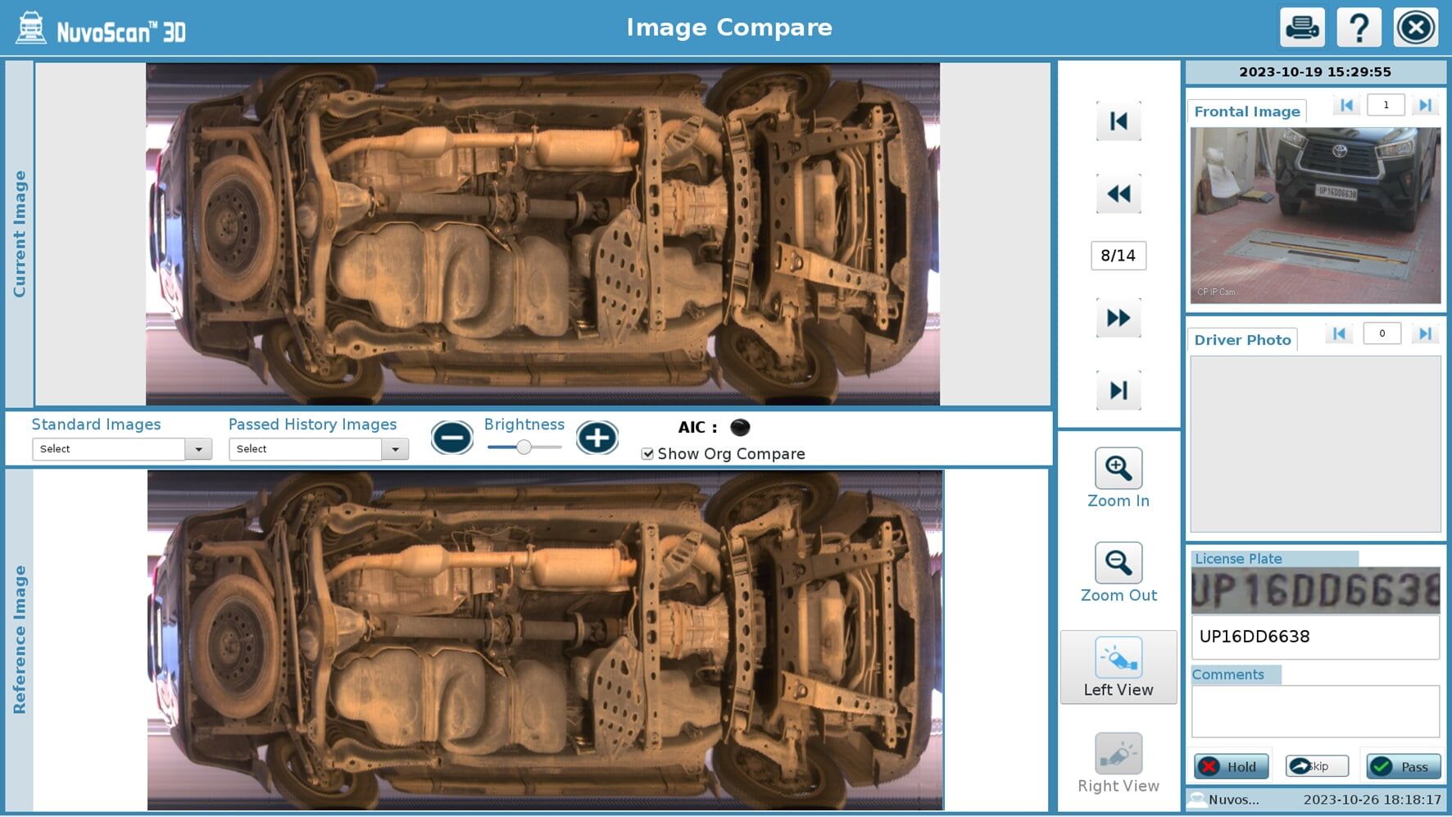
Task: Uncheck the Show Org Compare checkbox
Action: click(648, 453)
